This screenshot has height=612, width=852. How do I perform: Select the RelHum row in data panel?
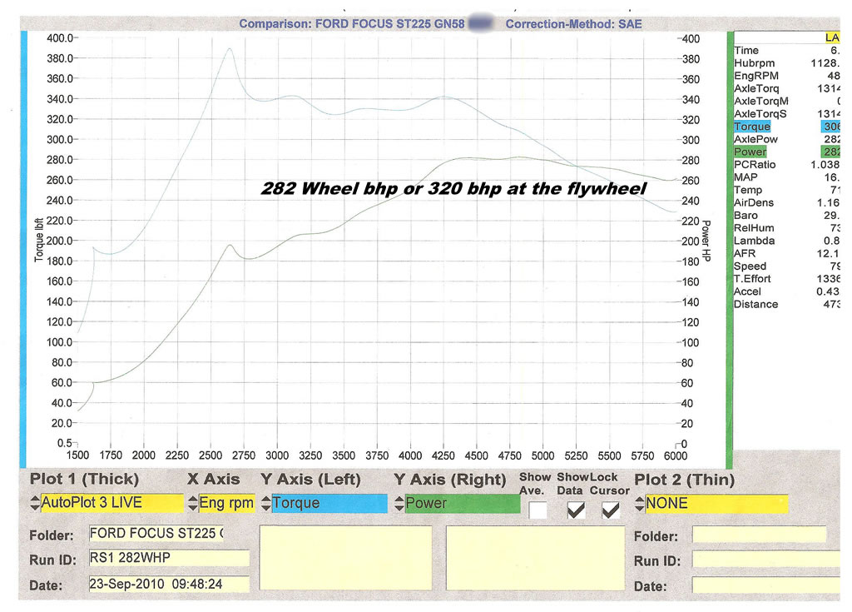pyautogui.click(x=787, y=228)
